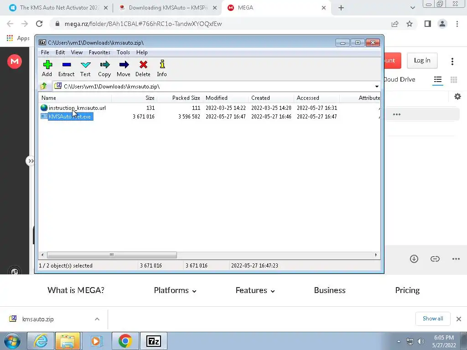Sort by the Modified column
The width and height of the screenshot is (467, 350).
coord(225,98)
